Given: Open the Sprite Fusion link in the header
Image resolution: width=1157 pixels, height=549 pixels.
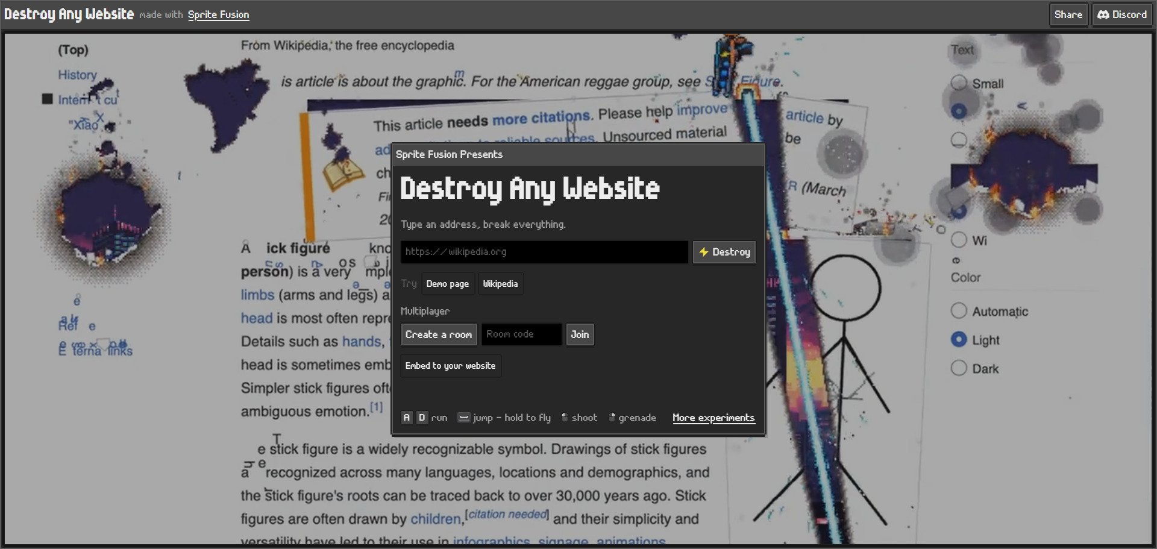Looking at the screenshot, I should click(x=218, y=14).
